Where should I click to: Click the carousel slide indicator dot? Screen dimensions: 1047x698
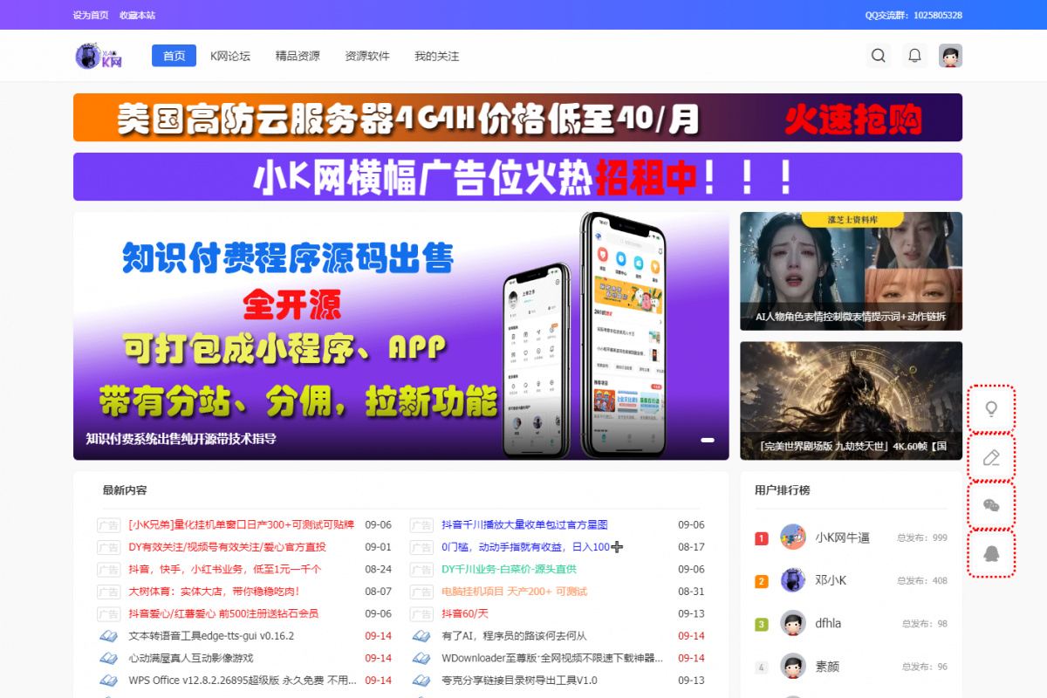pos(708,440)
